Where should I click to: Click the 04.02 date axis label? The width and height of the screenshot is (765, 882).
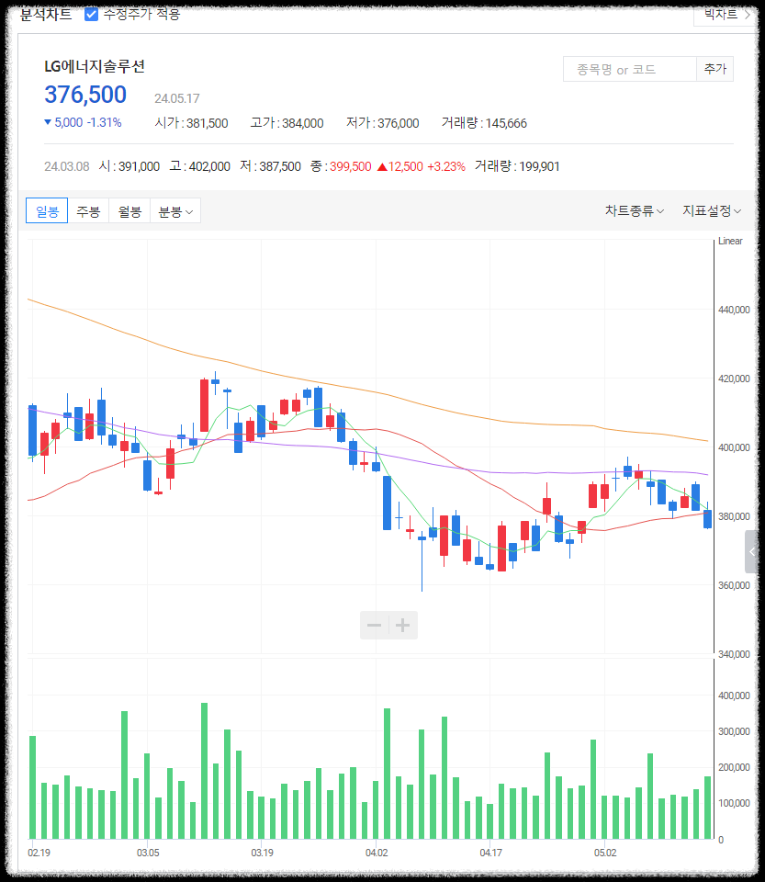(377, 853)
